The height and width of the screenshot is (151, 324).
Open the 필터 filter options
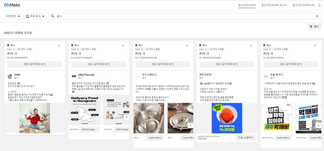(314, 26)
